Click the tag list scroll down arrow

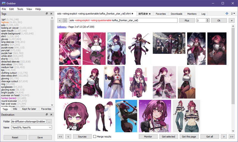click(x=52, y=105)
